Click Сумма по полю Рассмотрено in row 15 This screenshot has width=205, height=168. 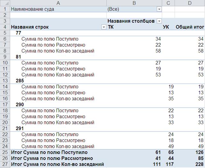pyautogui.click(x=53, y=93)
